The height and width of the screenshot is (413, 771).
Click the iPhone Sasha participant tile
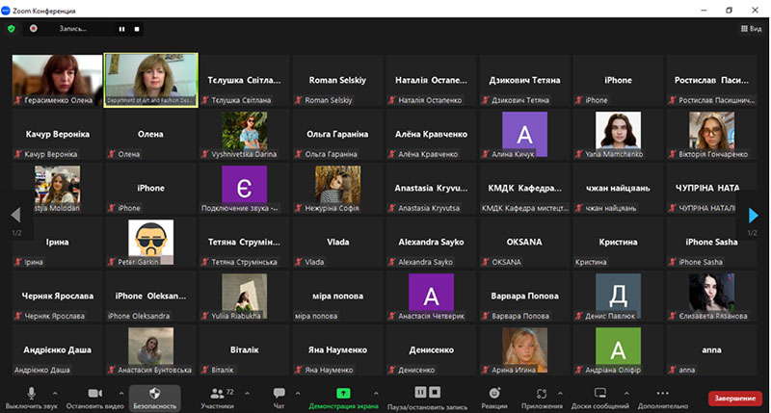(x=711, y=242)
